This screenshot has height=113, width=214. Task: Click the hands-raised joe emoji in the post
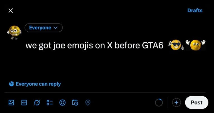[195, 45]
